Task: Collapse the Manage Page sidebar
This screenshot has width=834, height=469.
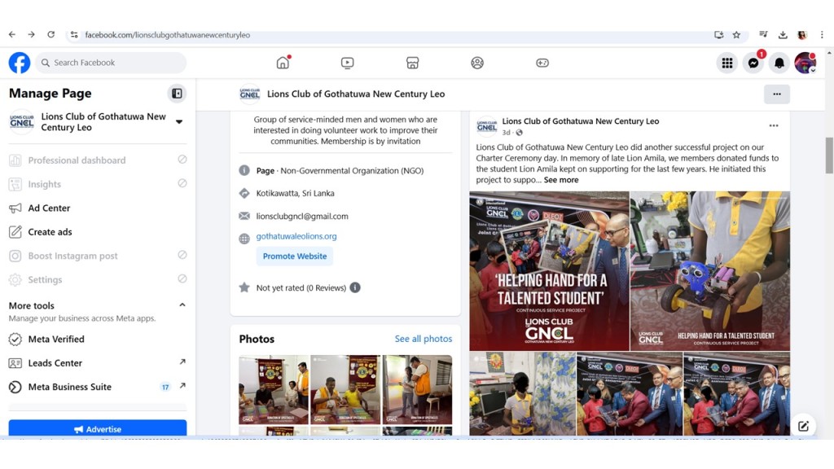Action: click(x=177, y=94)
